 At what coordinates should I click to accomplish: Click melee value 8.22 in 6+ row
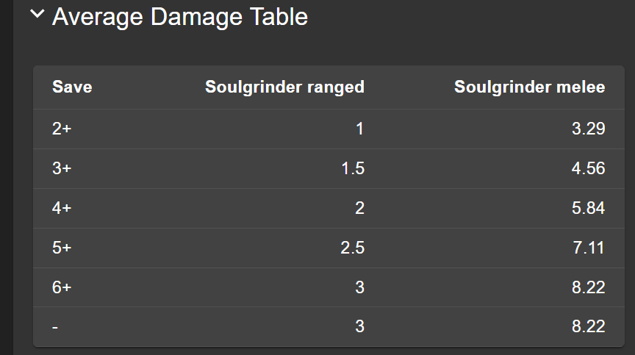pos(588,287)
